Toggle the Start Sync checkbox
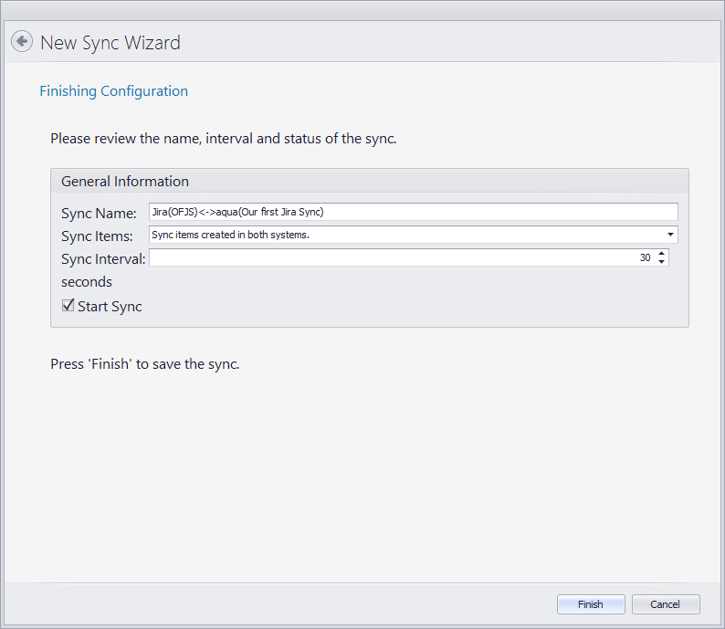This screenshot has height=629, width=725. (x=68, y=306)
